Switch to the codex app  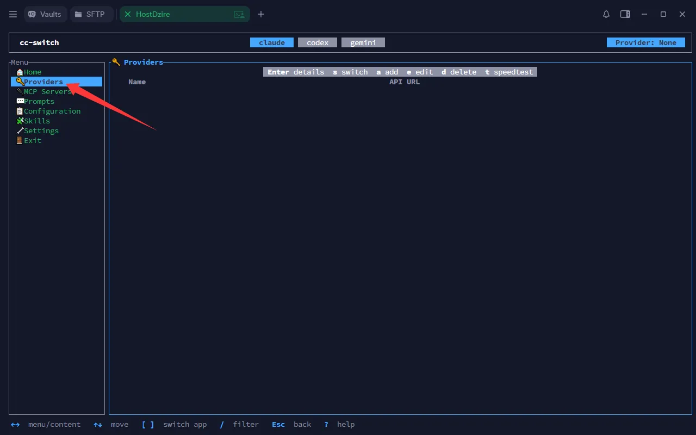click(318, 42)
